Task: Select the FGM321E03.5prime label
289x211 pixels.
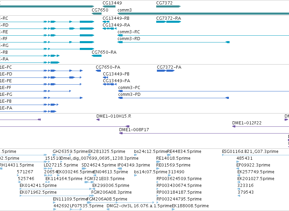Action: coord(105,178)
